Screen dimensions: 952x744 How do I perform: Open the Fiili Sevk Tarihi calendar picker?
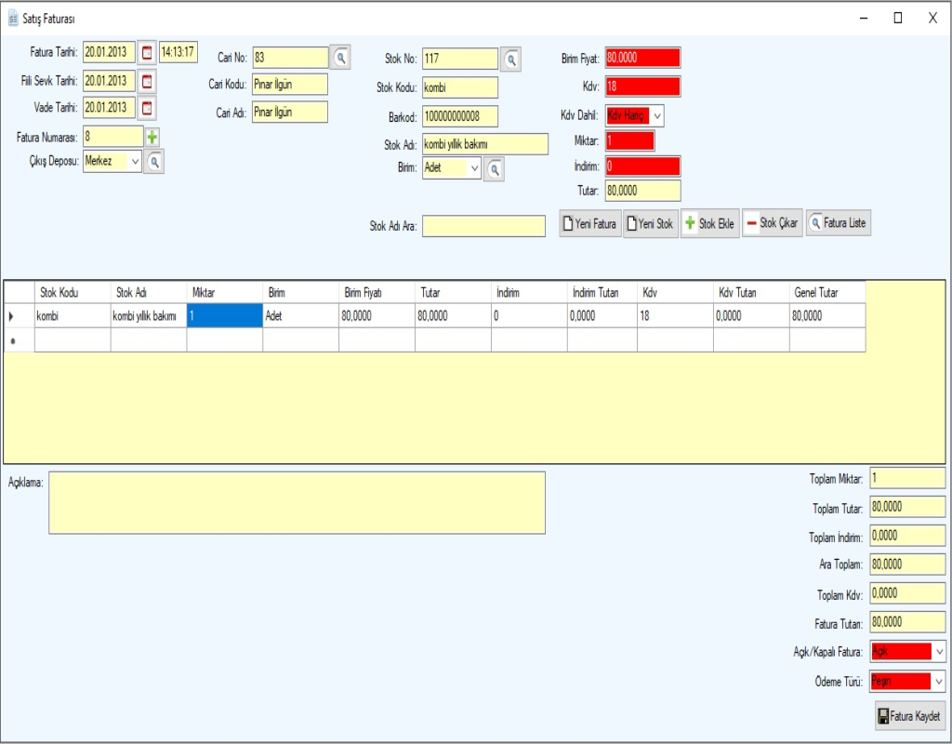[147, 82]
